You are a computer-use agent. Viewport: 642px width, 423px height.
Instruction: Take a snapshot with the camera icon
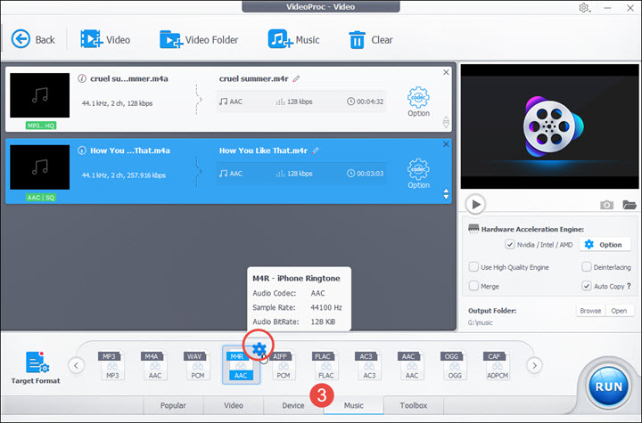tap(606, 205)
